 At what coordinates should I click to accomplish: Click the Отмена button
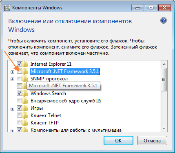tap(152, 141)
